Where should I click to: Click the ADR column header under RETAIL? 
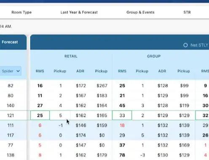(x=80, y=71)
